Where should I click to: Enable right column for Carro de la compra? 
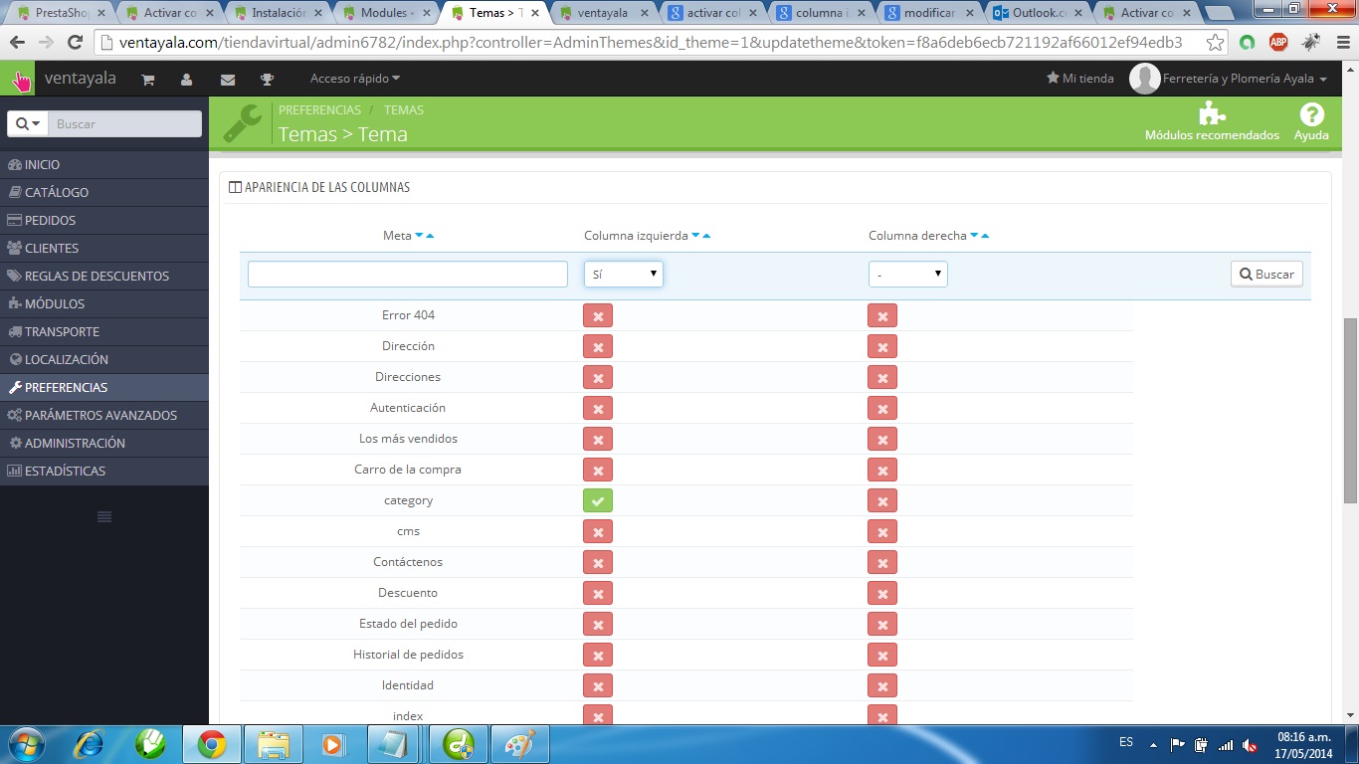882,470
